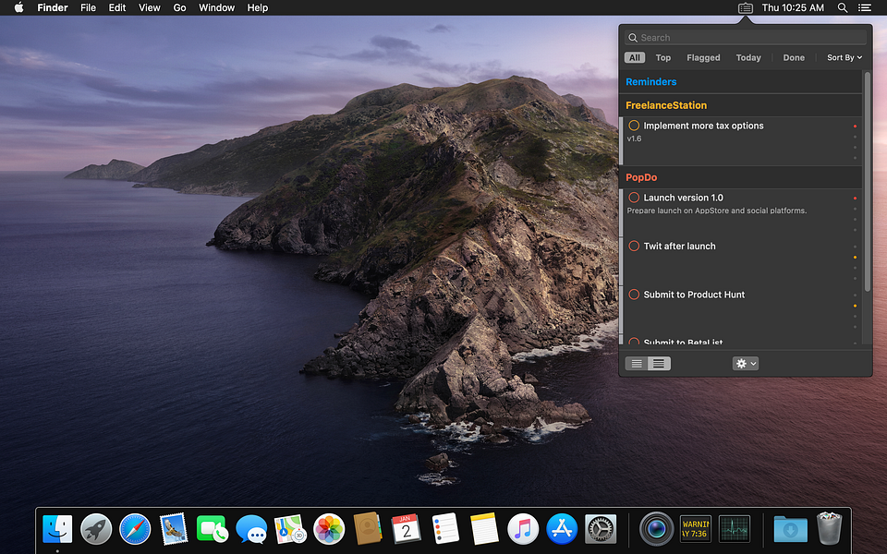Open the File menu
Screen dimensions: 887x554
pyautogui.click(x=89, y=7)
